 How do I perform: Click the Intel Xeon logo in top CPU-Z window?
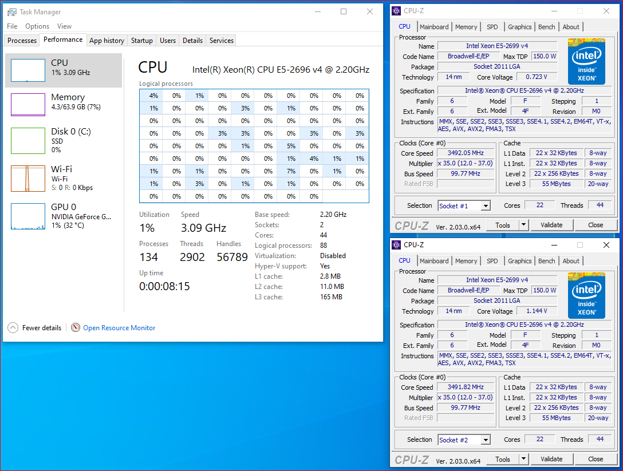[586, 61]
